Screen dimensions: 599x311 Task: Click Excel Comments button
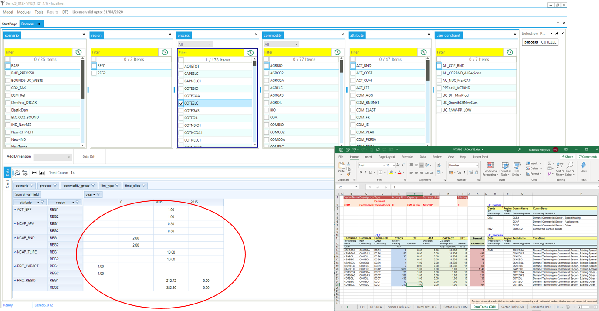tap(588, 157)
